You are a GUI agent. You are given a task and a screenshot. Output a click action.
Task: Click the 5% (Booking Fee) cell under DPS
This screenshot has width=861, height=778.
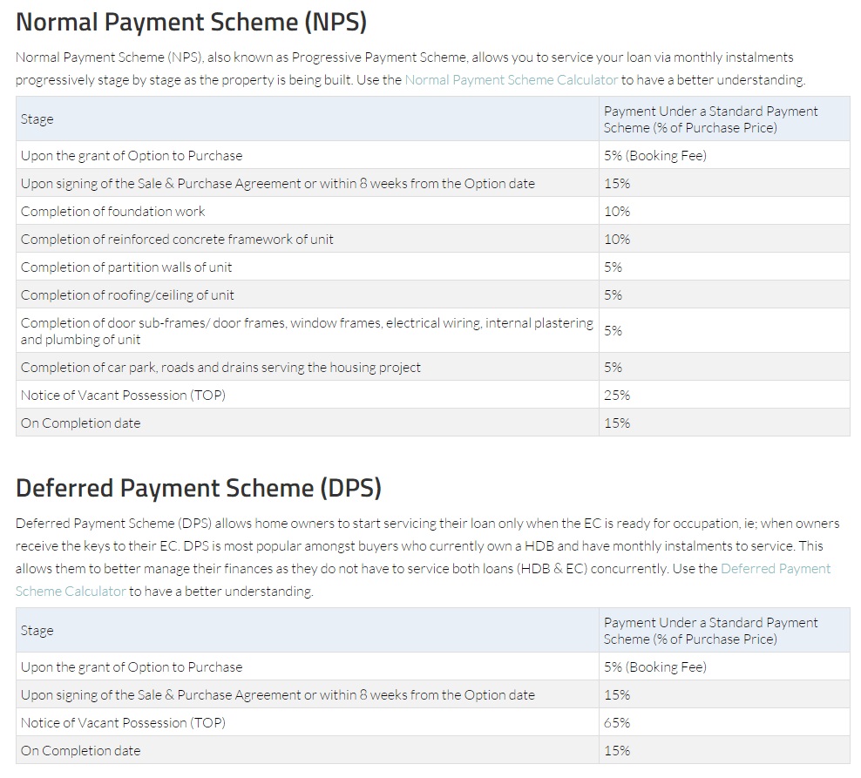point(654,666)
